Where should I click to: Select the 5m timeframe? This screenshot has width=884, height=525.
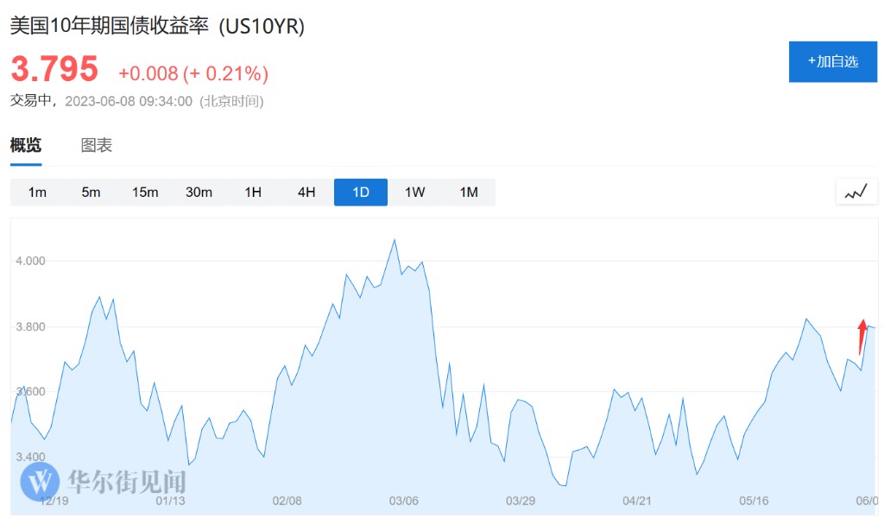click(91, 192)
